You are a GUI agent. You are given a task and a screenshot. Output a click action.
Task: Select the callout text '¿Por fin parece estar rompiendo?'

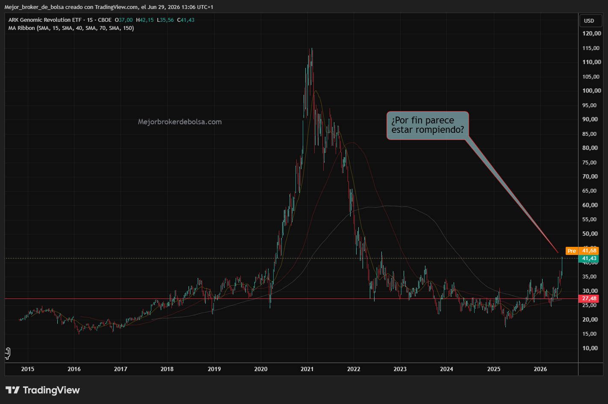(428, 125)
